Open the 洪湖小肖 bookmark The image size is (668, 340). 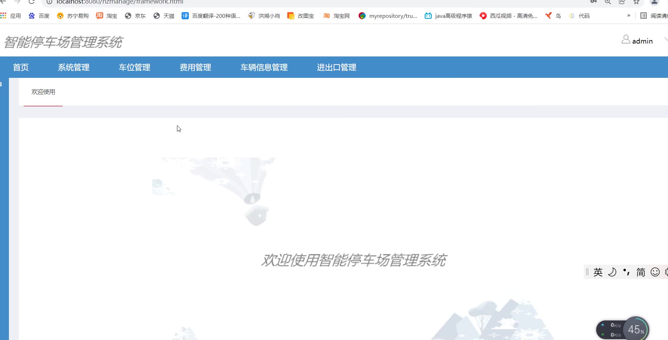[x=264, y=16]
